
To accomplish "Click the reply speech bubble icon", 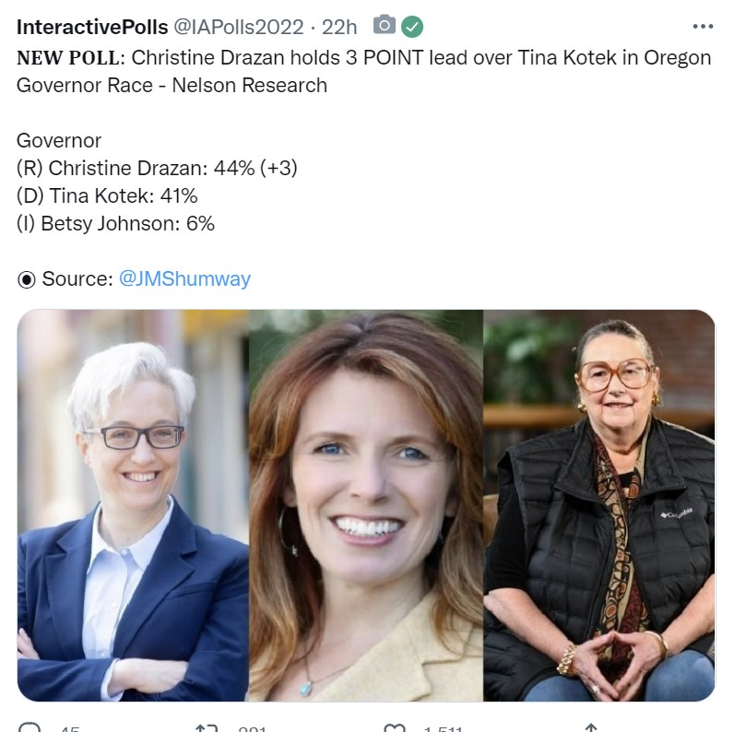I will click(x=30, y=727).
